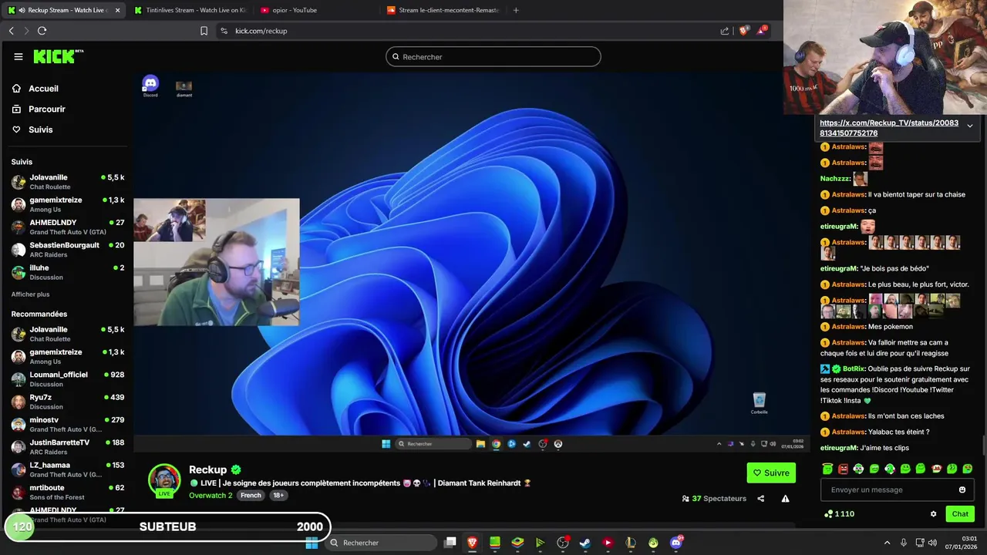
Task: Open AHMEDLNDY channel under Suivis
Action: point(68,227)
